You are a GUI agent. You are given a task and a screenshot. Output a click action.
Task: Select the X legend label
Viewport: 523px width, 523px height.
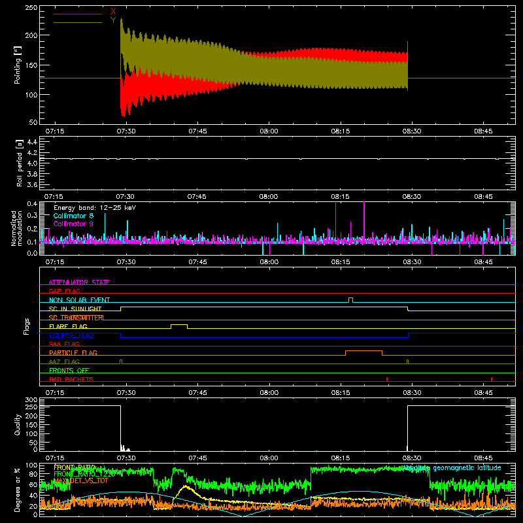tap(113, 12)
